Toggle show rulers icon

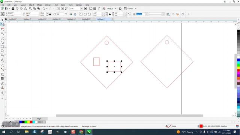[x=91, y=9]
